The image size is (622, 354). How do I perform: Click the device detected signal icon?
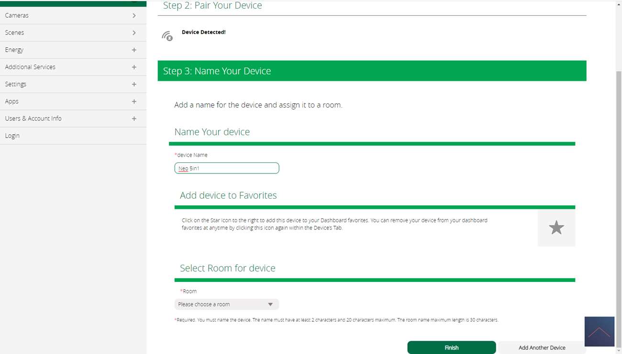coord(167,36)
